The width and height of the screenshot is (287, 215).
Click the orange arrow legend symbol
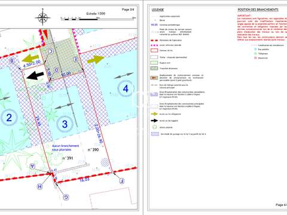pyautogui.click(x=154, y=78)
